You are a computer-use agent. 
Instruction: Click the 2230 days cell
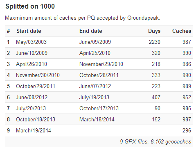154,42
